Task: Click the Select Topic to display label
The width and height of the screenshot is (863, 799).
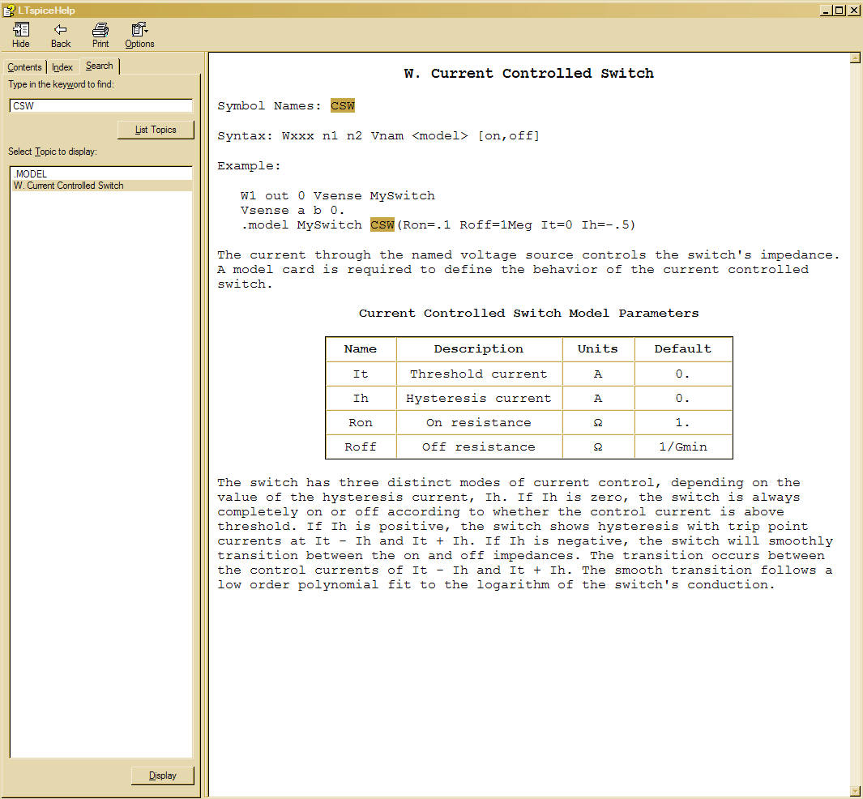Action: (53, 152)
